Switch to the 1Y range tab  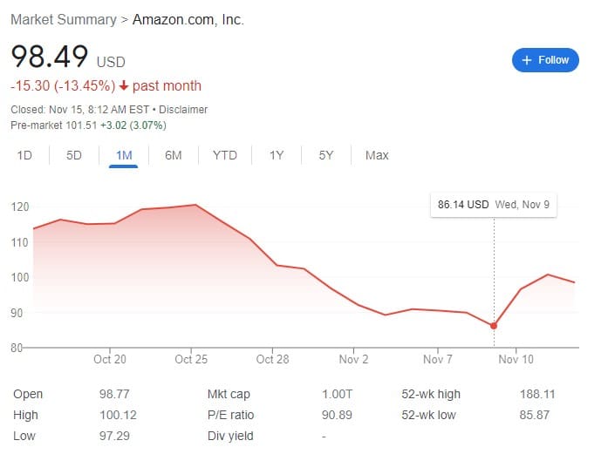coord(277,155)
